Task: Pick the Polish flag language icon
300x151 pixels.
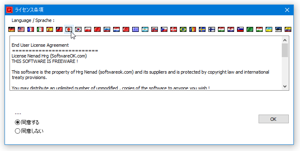Action: 88,29
